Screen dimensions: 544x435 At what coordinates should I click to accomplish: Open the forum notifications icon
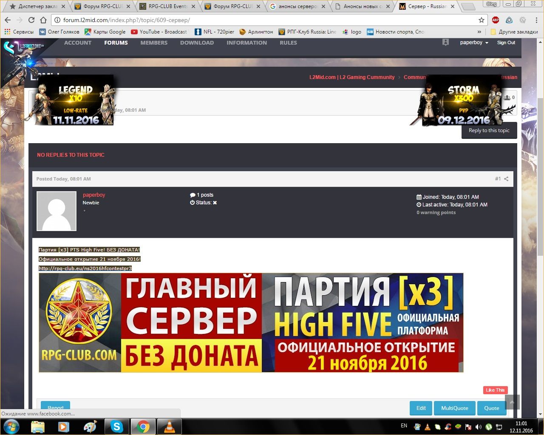tap(445, 42)
